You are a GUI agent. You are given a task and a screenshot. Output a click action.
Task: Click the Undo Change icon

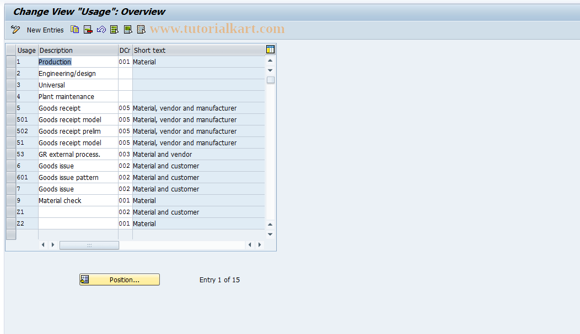[x=101, y=30]
